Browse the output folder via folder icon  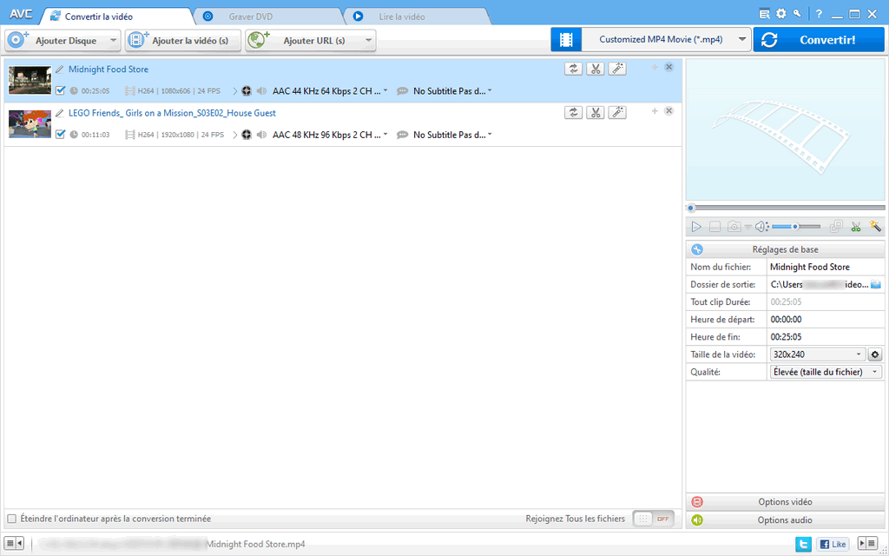(876, 284)
